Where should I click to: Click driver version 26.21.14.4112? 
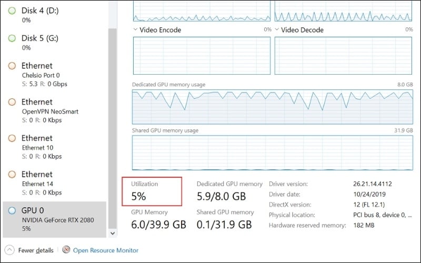(x=373, y=184)
